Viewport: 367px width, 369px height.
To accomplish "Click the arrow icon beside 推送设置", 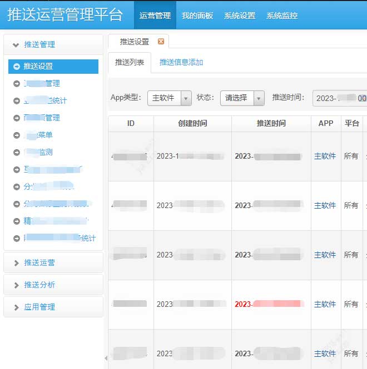I will coord(17,67).
